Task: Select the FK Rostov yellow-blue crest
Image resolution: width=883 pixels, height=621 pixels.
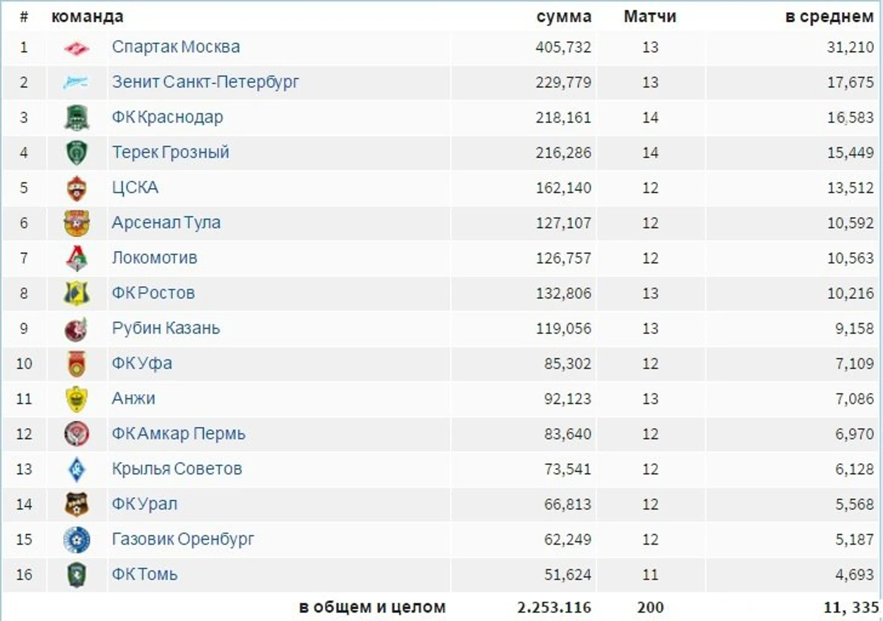Action: (x=77, y=293)
